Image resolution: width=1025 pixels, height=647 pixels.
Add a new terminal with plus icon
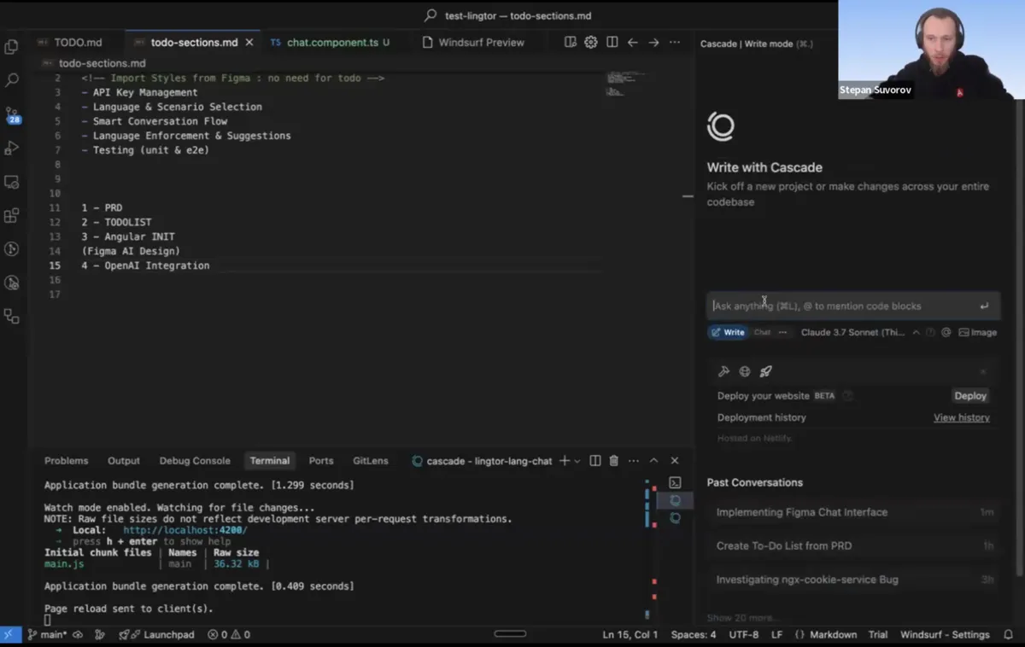click(x=564, y=461)
